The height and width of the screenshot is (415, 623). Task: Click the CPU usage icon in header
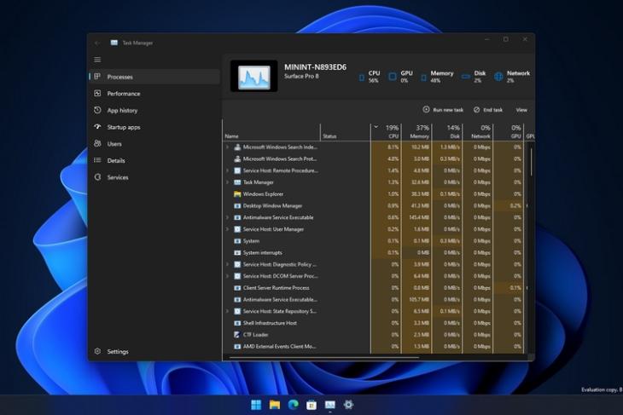coord(362,78)
